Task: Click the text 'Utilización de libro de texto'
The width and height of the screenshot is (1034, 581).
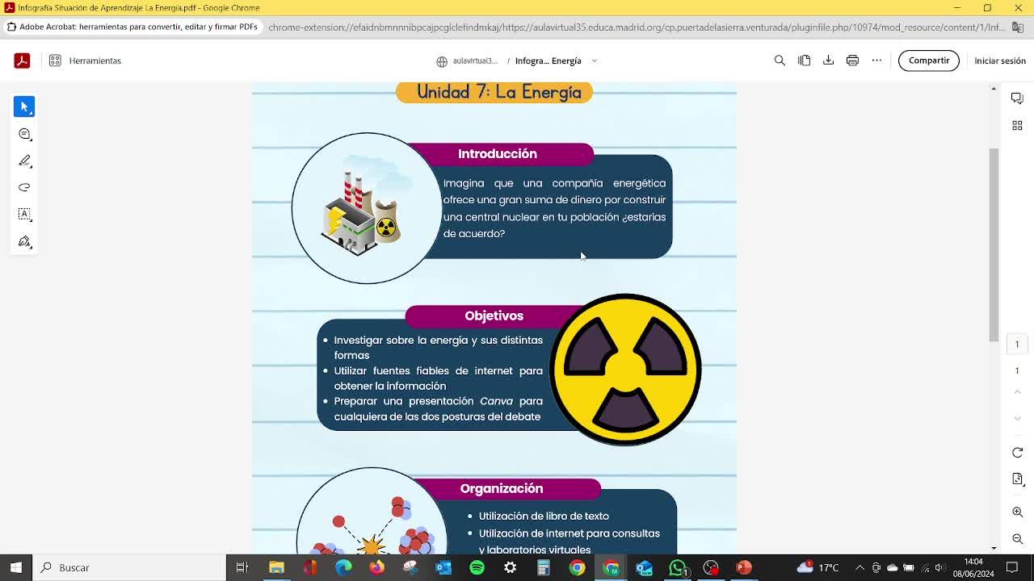Action: 544,516
